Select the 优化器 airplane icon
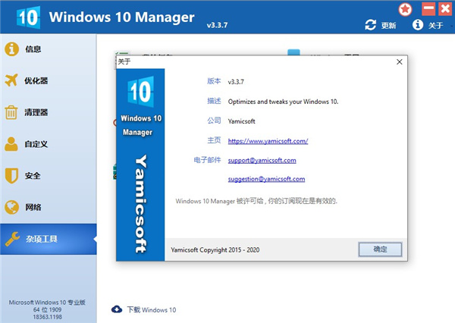This screenshot has width=455, height=323. point(11,80)
